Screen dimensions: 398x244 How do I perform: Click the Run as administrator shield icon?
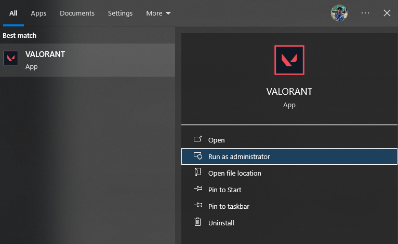(x=197, y=156)
